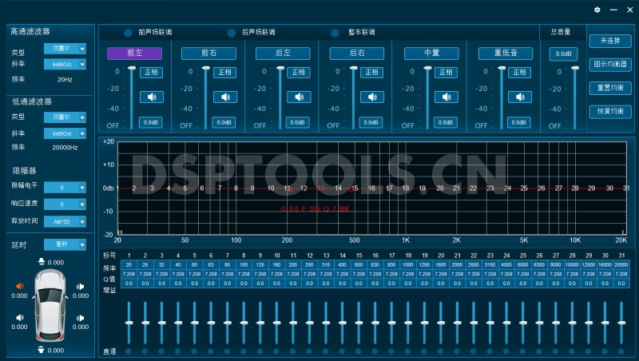Click the 低通 频率 20000Hz value
Image resolution: width=639 pixels, height=361 pixels.
click(65, 148)
